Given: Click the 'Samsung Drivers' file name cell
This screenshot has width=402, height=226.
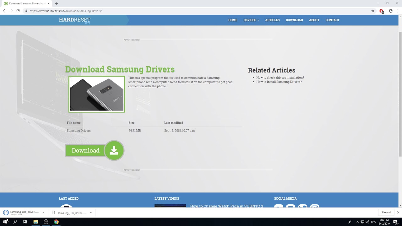Looking at the screenshot, I should point(79,131).
